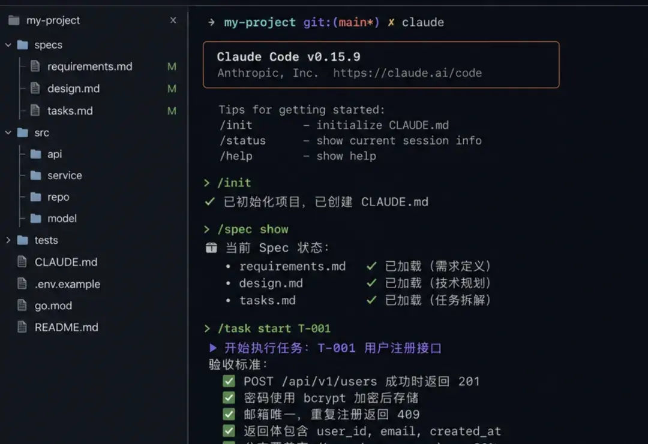This screenshot has width=648, height=444.
Task: Open go.mod from the file tree
Action: click(53, 306)
